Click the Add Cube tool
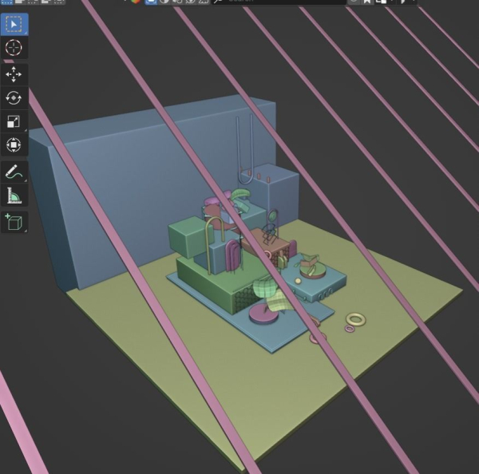Viewport: 479px width, 474px height. click(14, 222)
